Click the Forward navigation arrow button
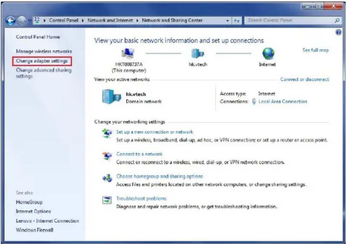The image size is (346, 244). tap(22, 21)
